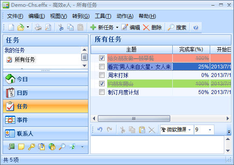Check the 看完'男人来自火星 task checkbox
The image size is (234, 165).
tap(102, 66)
